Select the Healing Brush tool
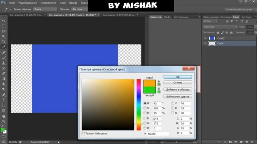 pos(4,52)
